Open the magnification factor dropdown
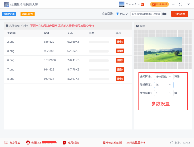 coord(163,93)
